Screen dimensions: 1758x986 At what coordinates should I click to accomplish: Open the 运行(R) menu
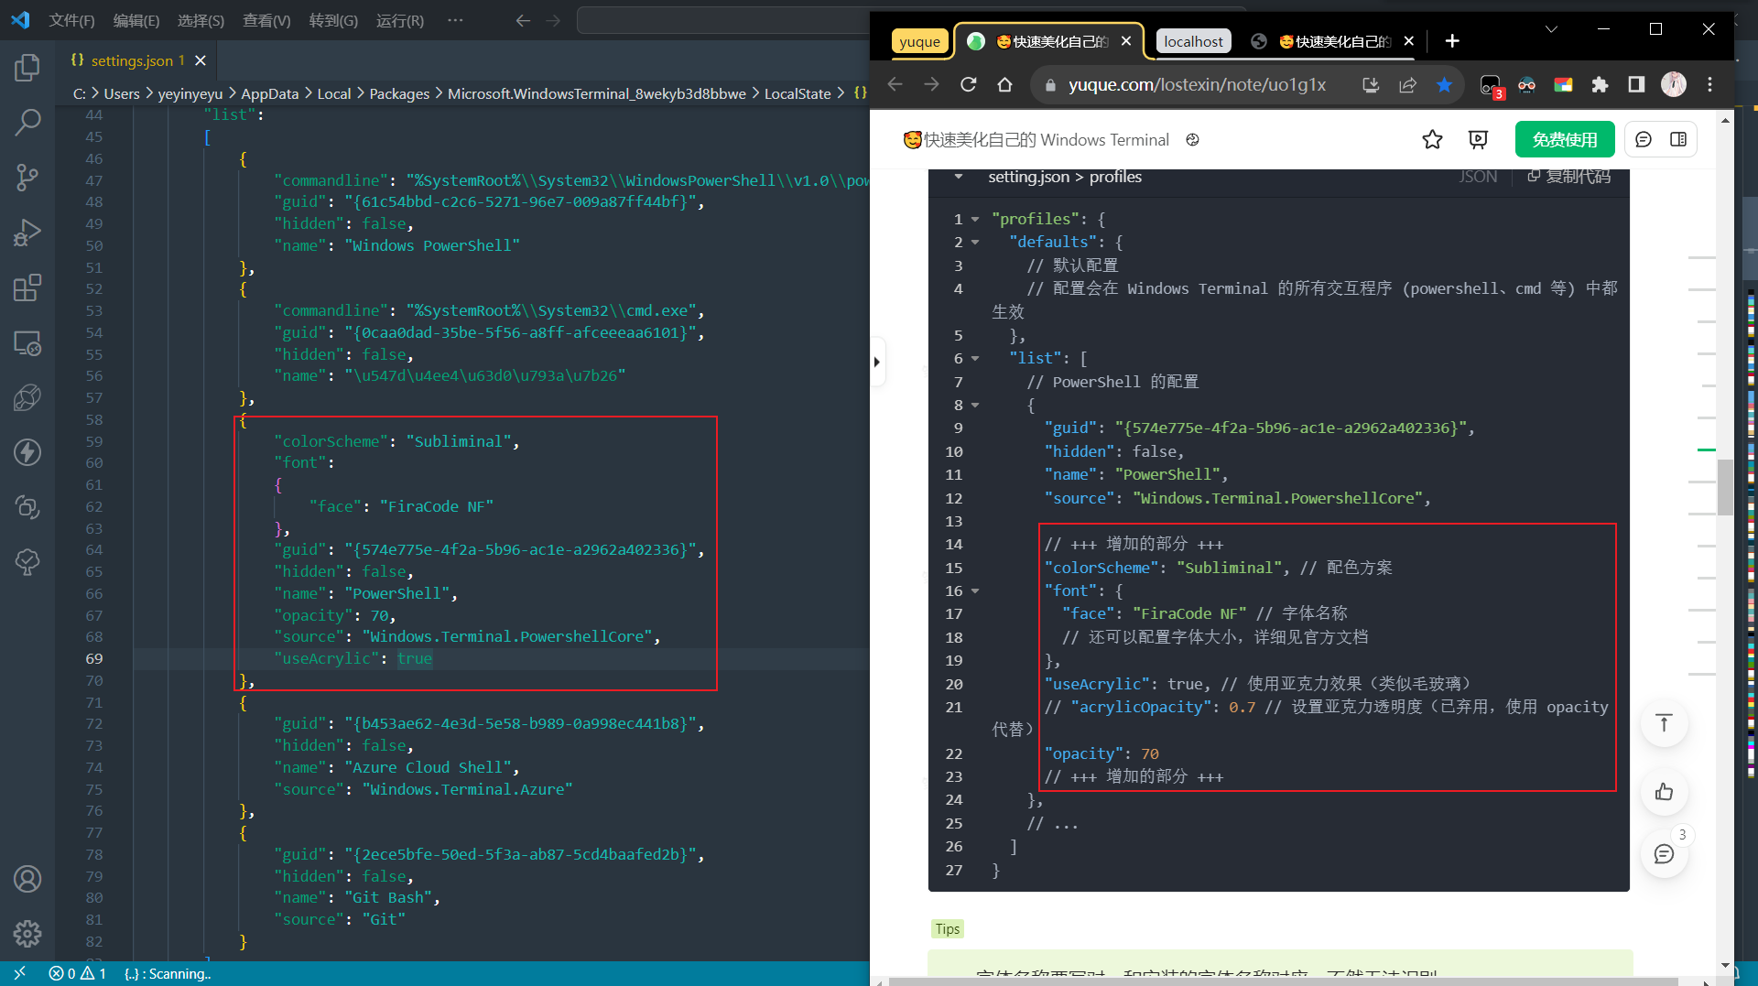[400, 20]
